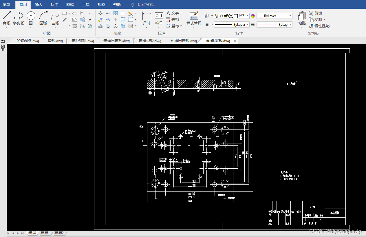Open the layer selection dropdown

(248, 16)
